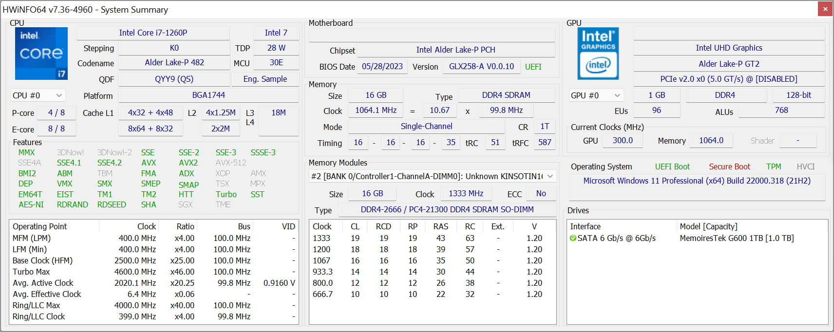Viewport: 834px width, 332px height.
Task: Click the Secure Boot status label
Action: 729,166
